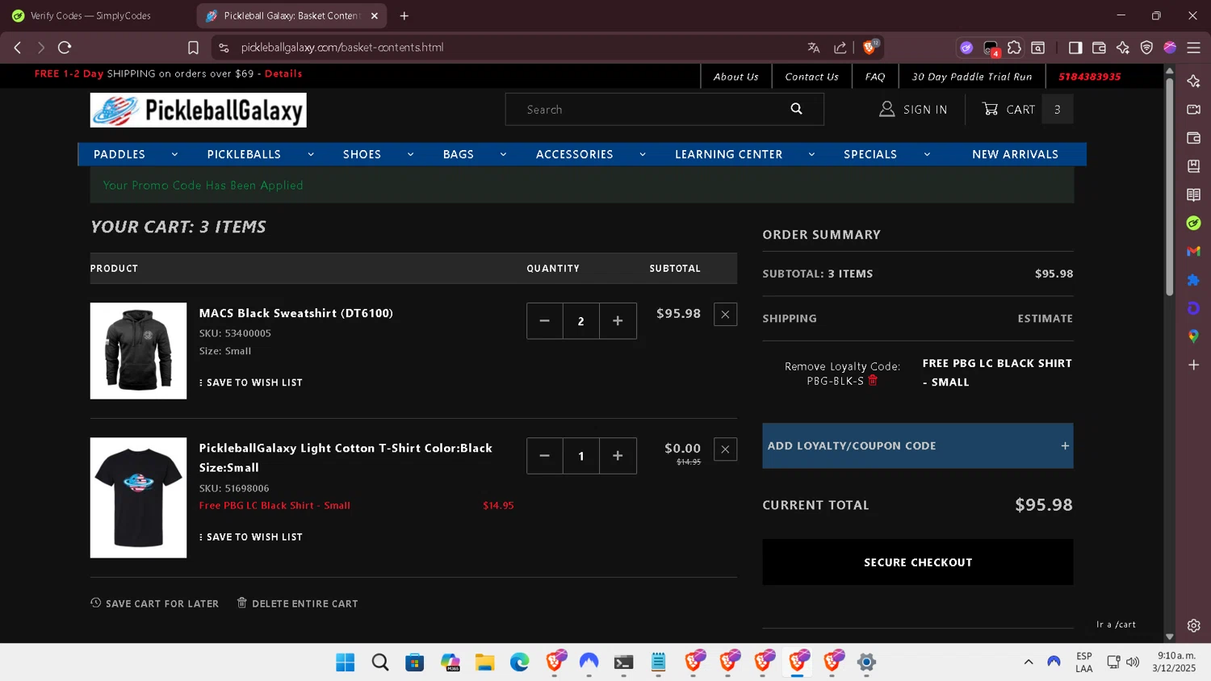Decrease T-Shirt quantity with minus
This screenshot has width=1211, height=681.
(x=545, y=456)
